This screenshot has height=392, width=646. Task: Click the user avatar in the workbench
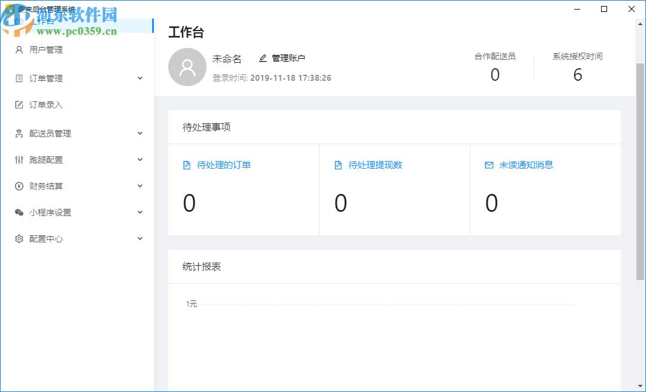click(187, 67)
